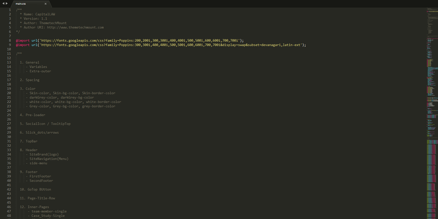Click the Poppins:200 font URL string
The image size is (438, 219).
coord(140,40)
